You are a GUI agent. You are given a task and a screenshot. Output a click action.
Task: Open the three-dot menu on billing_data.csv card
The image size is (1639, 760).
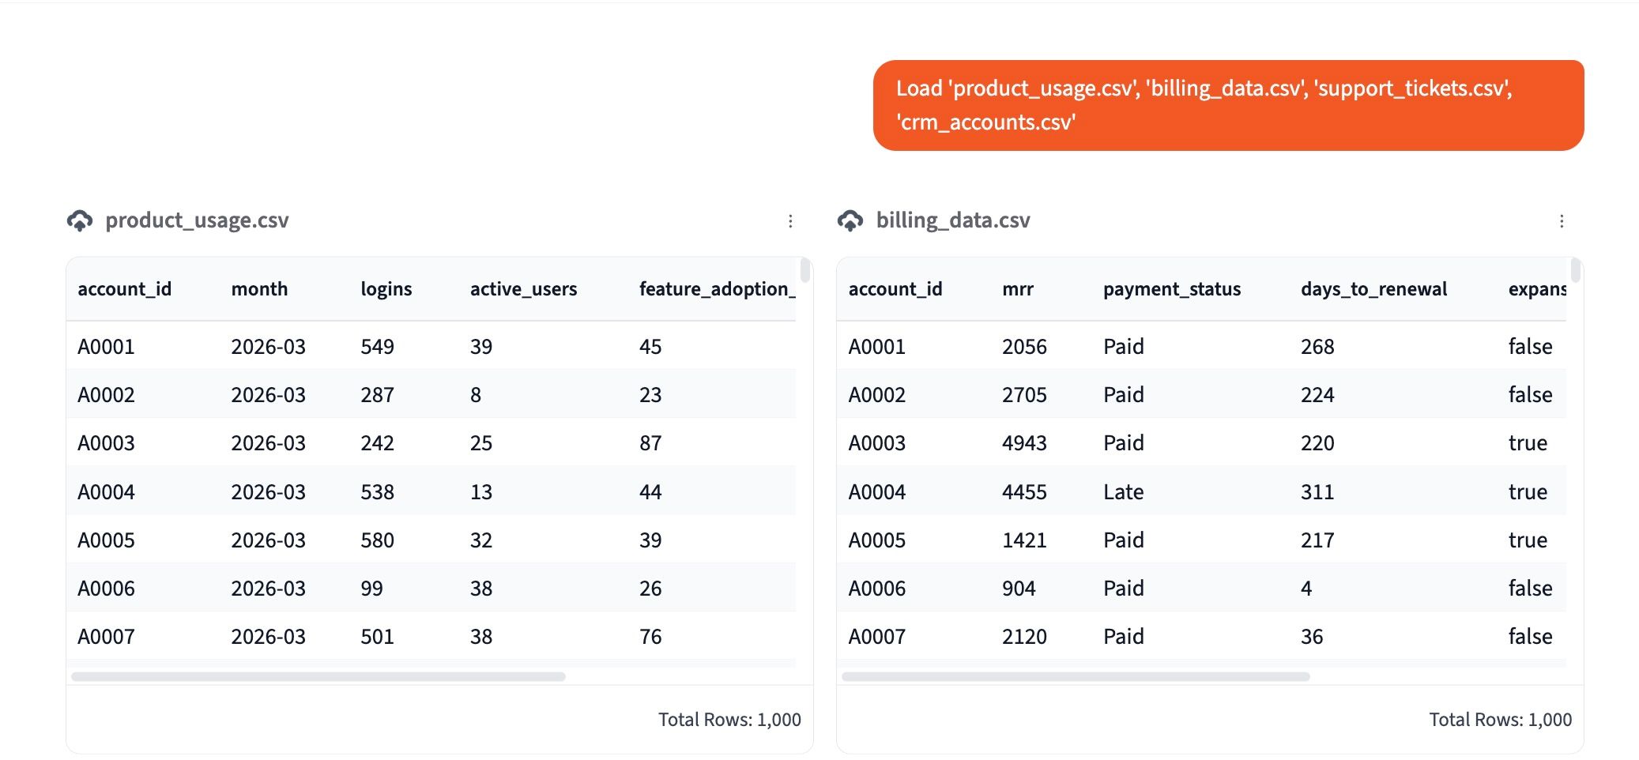coord(1563,221)
